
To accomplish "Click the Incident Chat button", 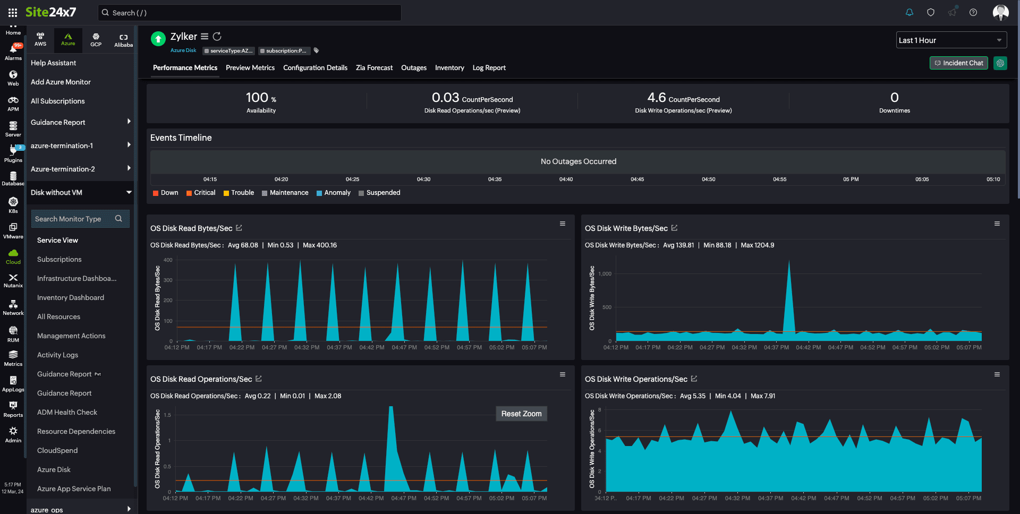I will [x=958, y=63].
